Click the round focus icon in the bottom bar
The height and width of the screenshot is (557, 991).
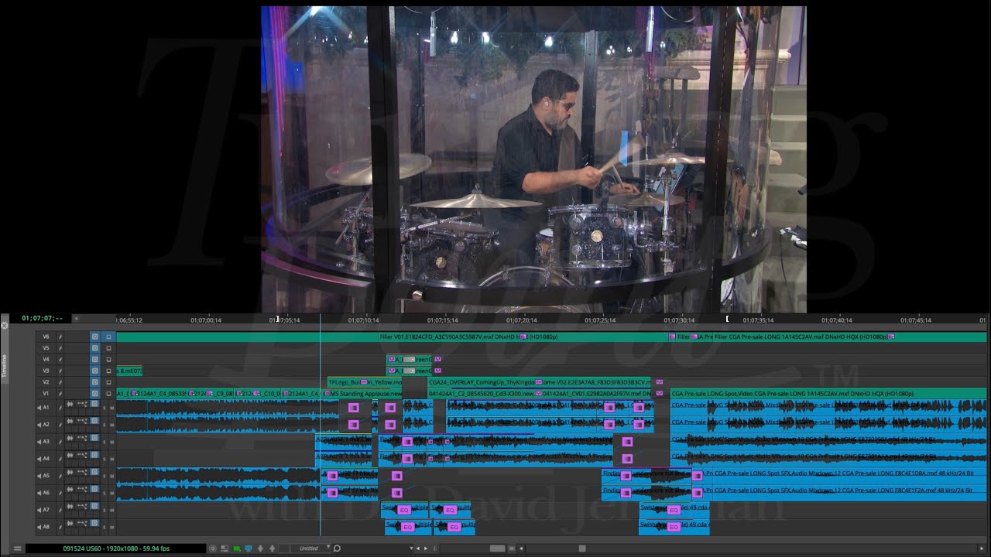click(214, 548)
